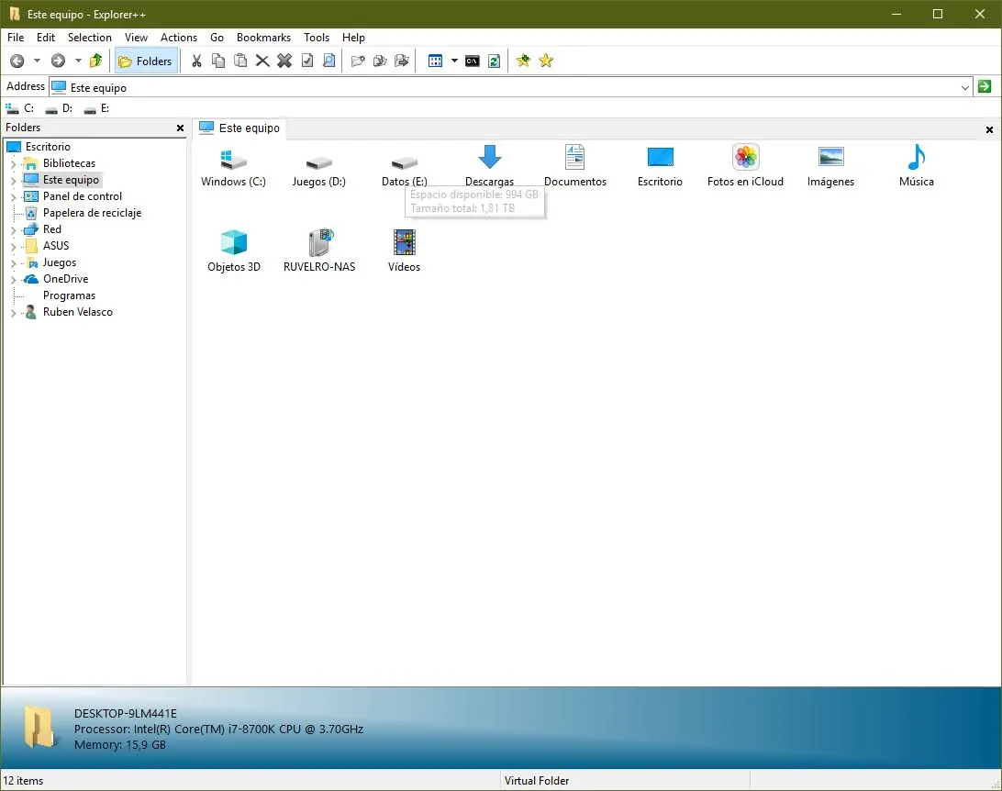1002x791 pixels.
Task: Click the D: drive shortcut button
Action: point(60,108)
